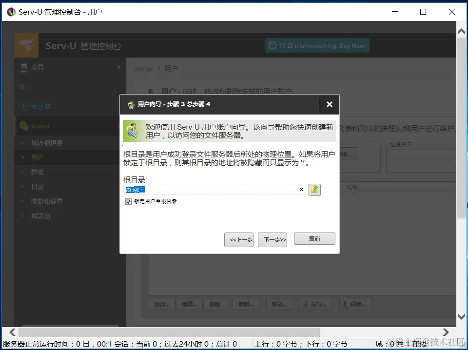Open 域活动 in sidebar
This screenshot has height=350, width=468.
click(x=40, y=216)
